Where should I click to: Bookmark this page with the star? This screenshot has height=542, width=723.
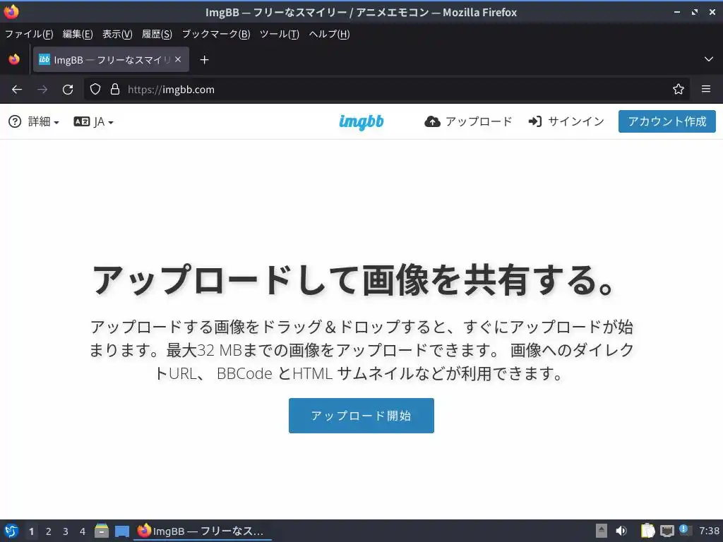point(678,89)
